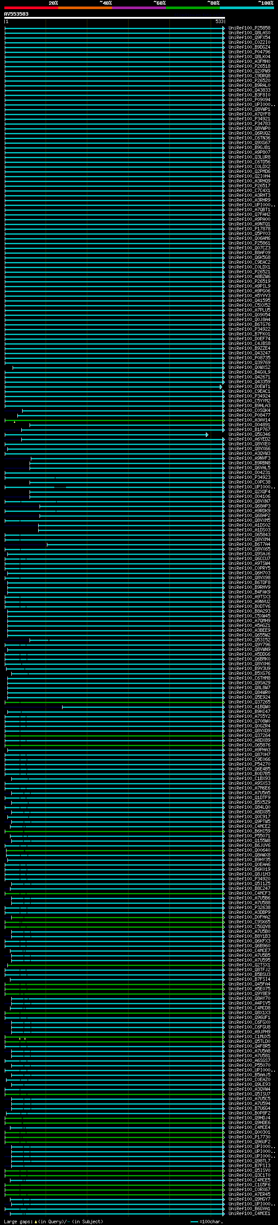This screenshot has height=1225, width=278.
Task: Select label UniRef100_Q68AP3
Action: 249,506
